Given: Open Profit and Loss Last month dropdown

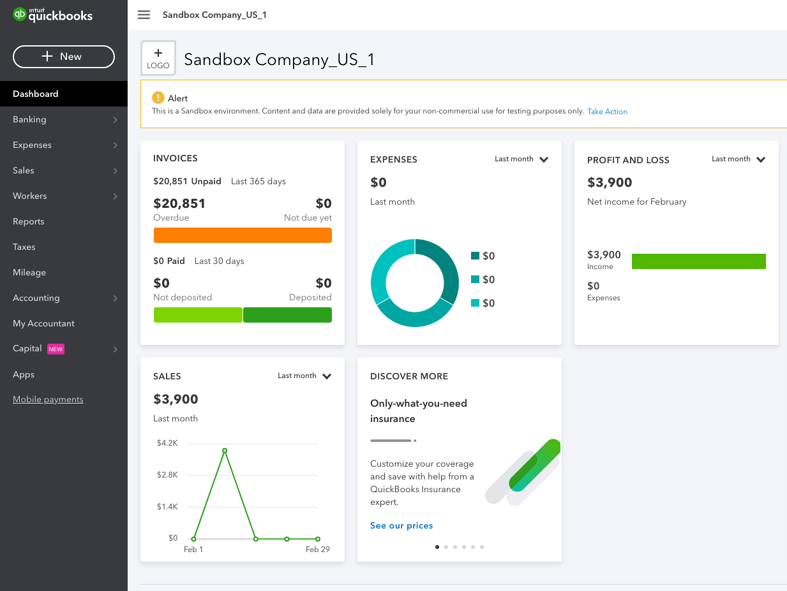Looking at the screenshot, I should 738,159.
